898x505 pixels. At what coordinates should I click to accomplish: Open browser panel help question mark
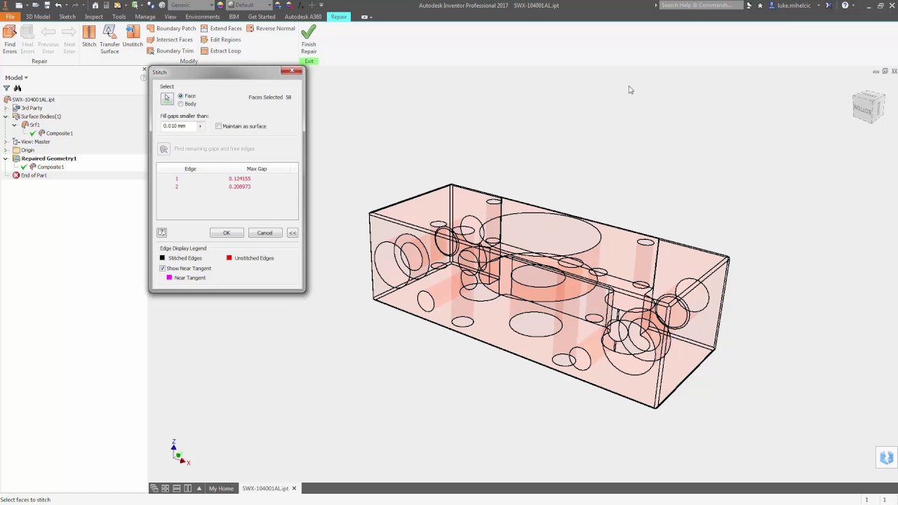point(143,77)
